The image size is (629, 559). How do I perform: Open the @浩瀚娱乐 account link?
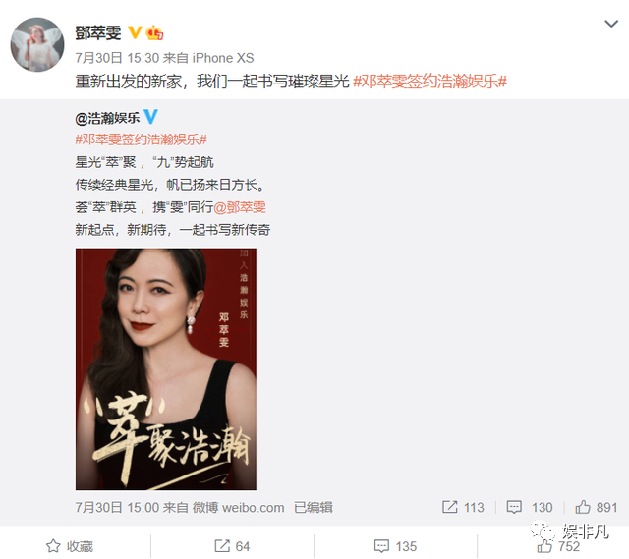pos(107,118)
